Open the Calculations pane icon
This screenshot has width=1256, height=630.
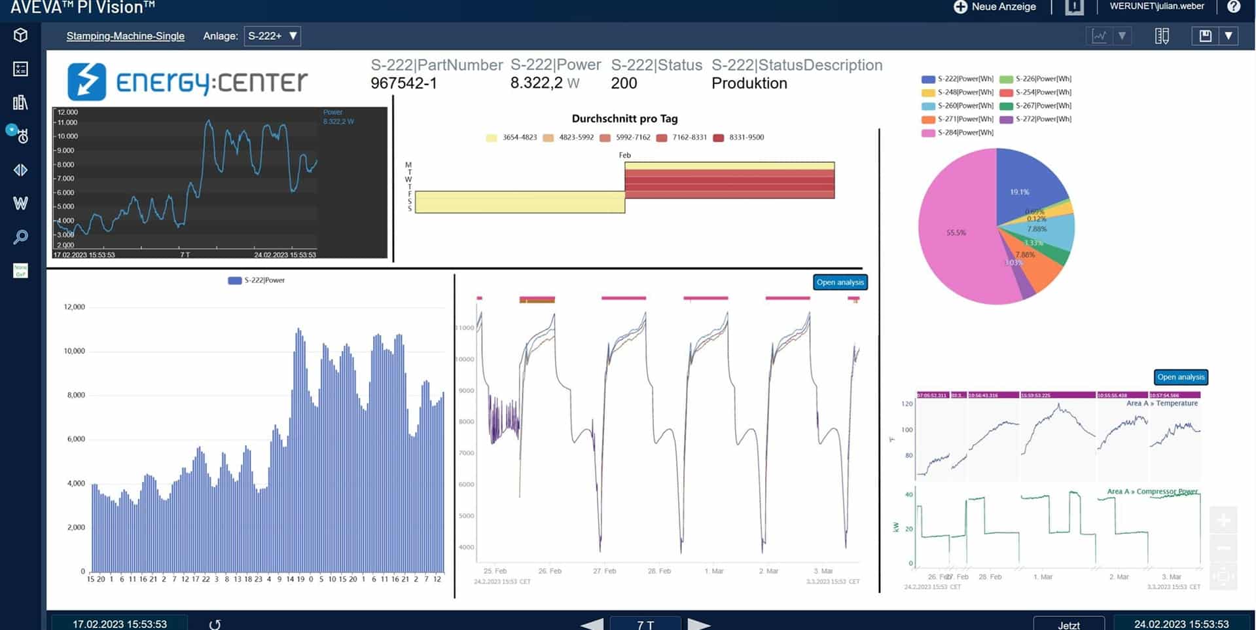pyautogui.click(x=20, y=69)
